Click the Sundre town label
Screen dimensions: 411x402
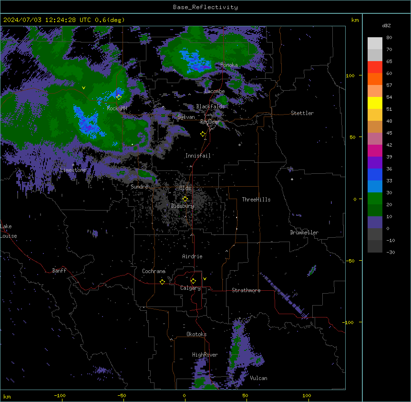click(139, 187)
